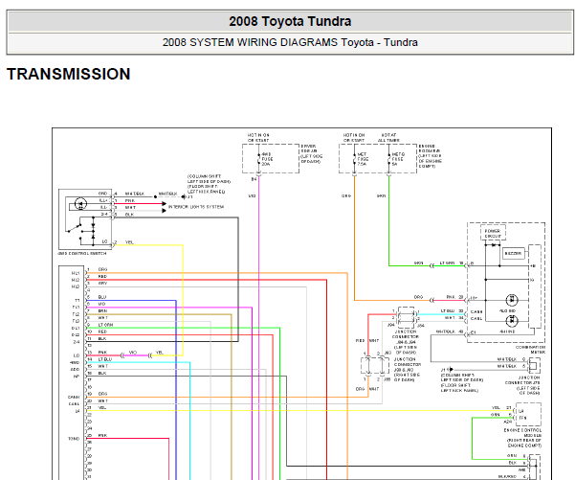The image size is (575, 480).
Task: Select the "COMBINATION METER" caption
Action: click(531, 350)
